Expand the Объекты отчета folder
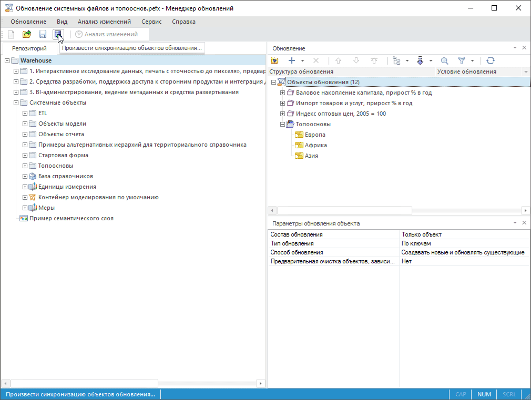531x400 pixels. [x=25, y=134]
